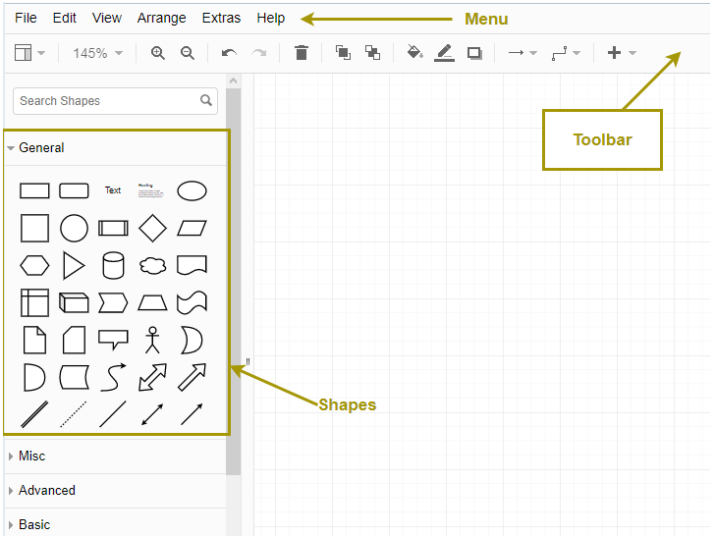Open the Edit menu

64,18
